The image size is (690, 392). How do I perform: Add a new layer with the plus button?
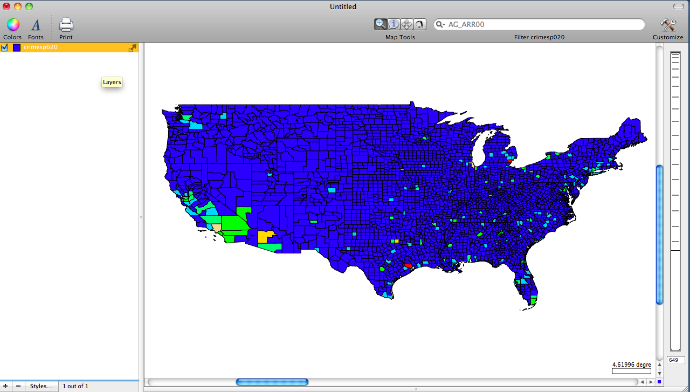coord(5,386)
